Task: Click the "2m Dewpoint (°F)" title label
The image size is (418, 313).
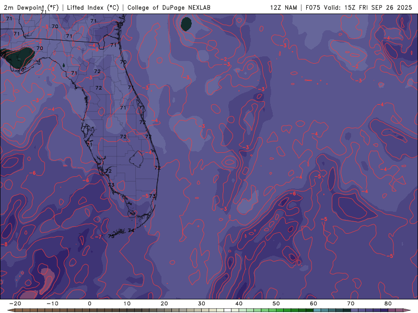Action: [x=31, y=7]
